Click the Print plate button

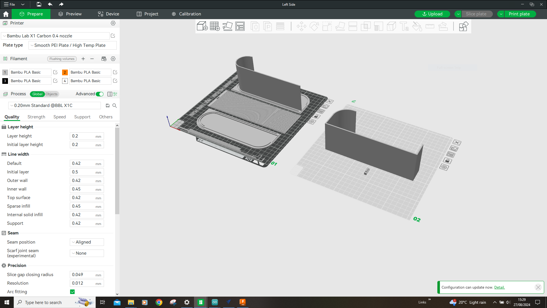pos(520,14)
